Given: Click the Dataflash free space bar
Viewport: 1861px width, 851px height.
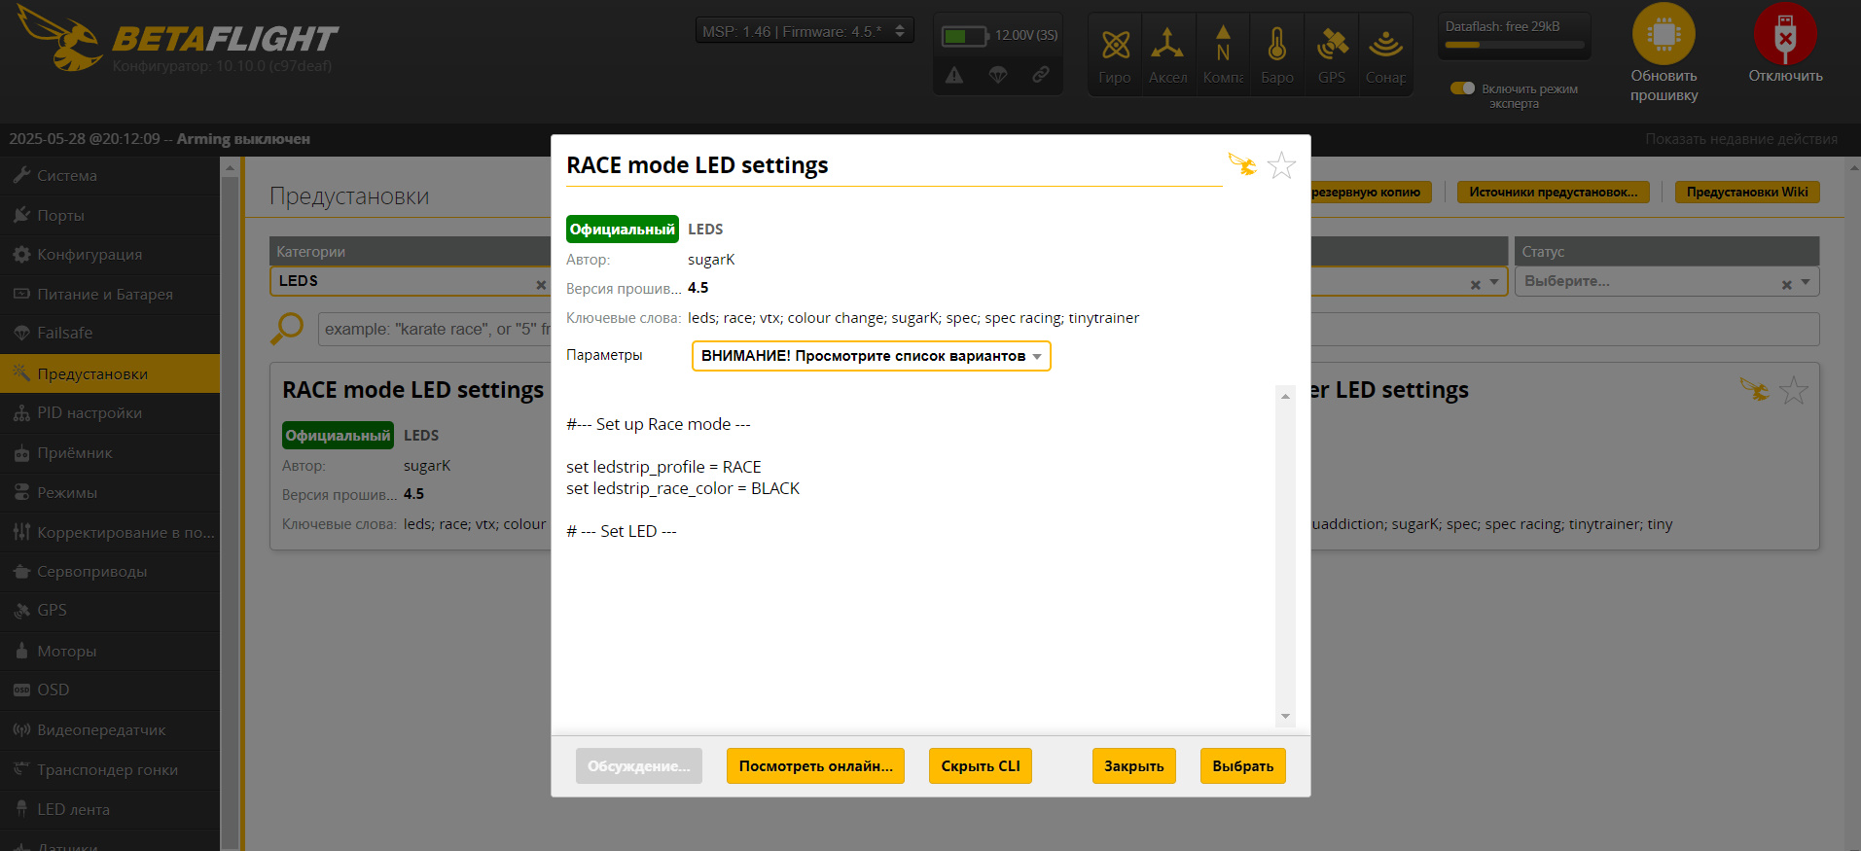Looking at the screenshot, I should point(1515,45).
